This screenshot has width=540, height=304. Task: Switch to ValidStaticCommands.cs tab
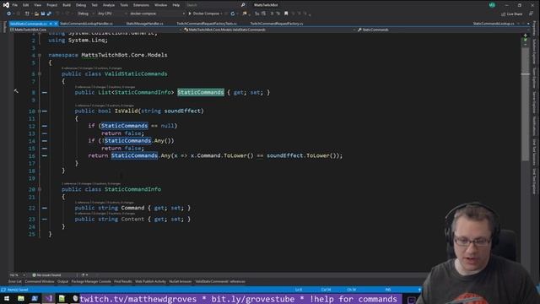(x=29, y=24)
